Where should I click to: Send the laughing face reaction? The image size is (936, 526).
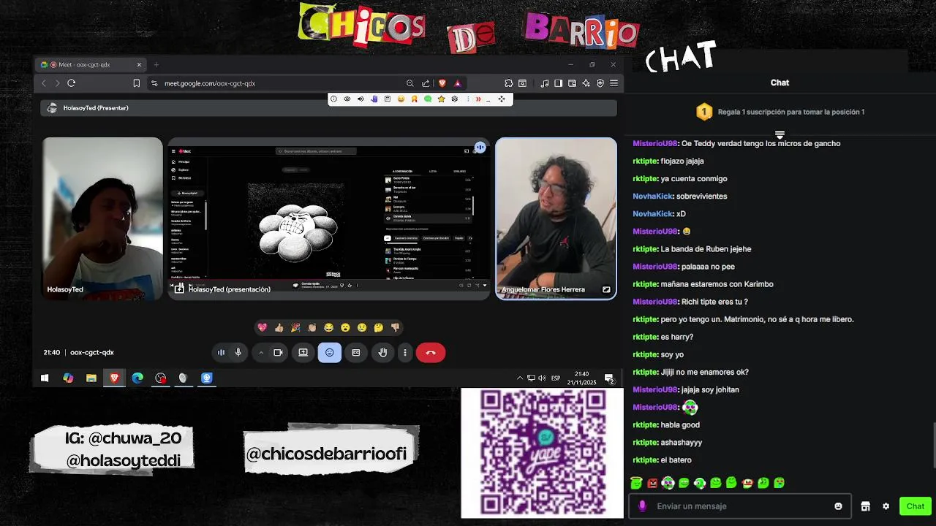328,327
